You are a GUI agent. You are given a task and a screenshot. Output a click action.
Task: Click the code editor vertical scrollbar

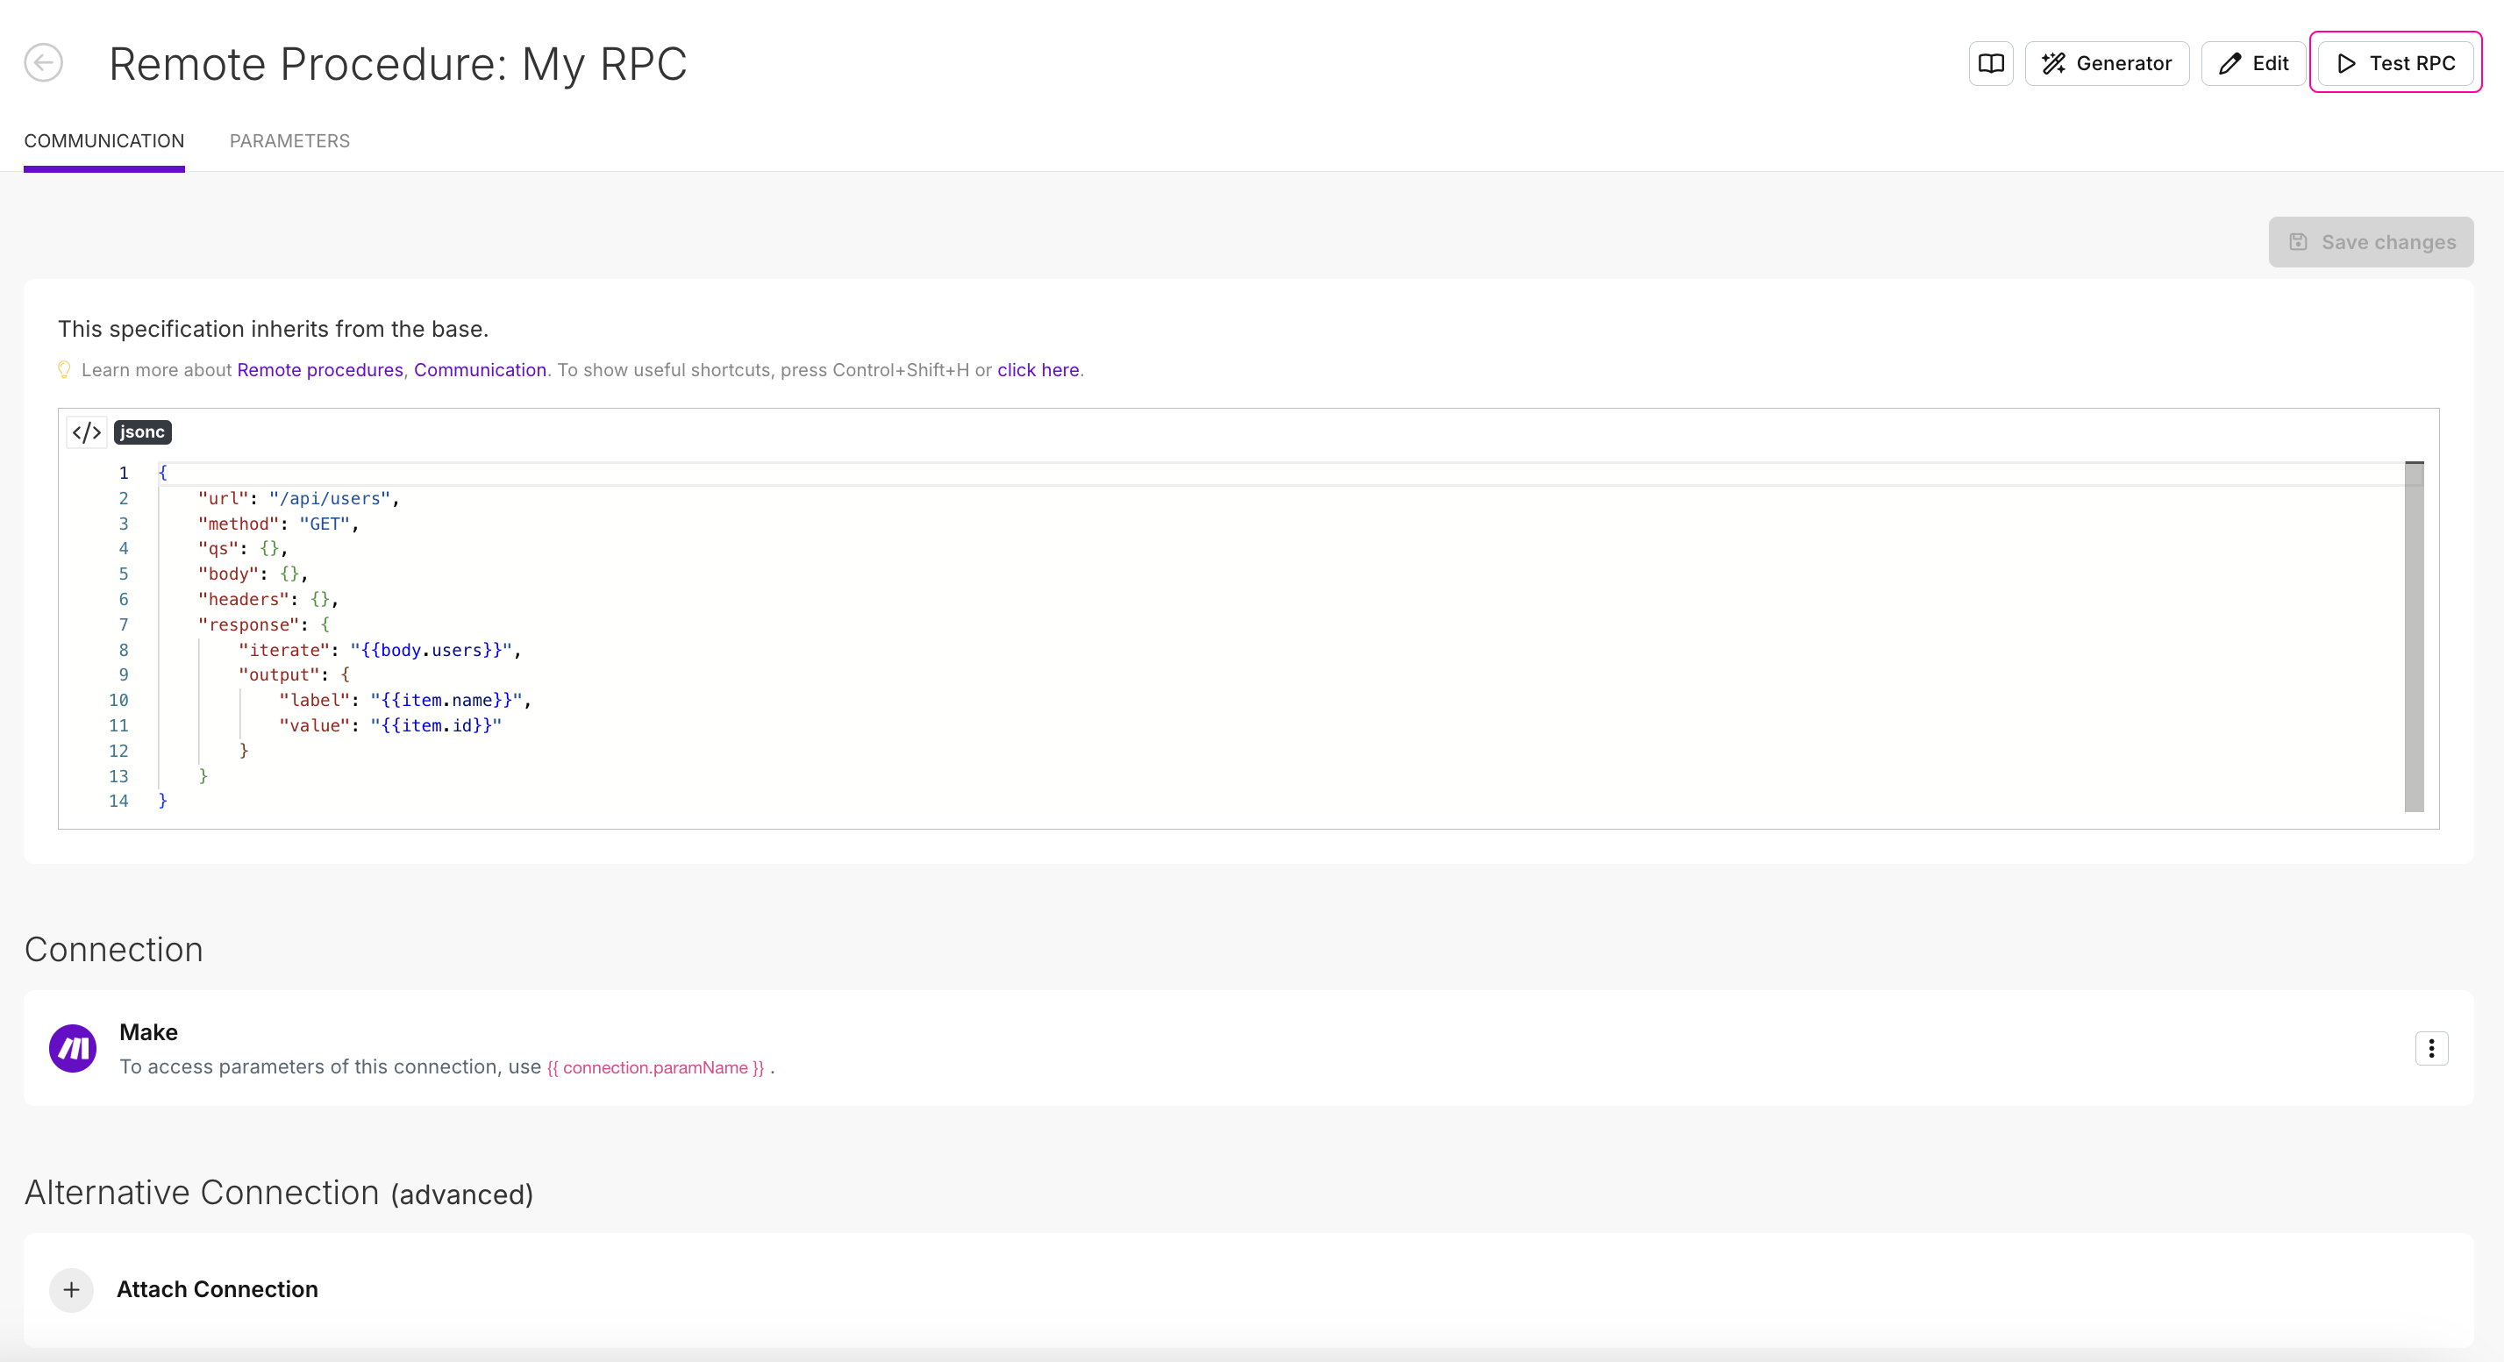(2413, 637)
